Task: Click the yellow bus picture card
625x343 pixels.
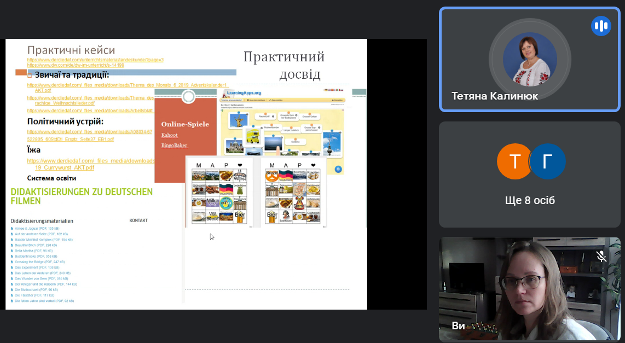Action: (256, 136)
